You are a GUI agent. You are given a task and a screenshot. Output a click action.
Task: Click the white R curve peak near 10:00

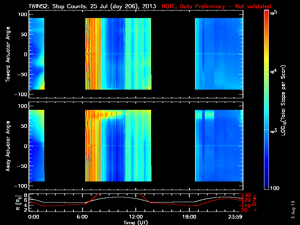[118, 197]
